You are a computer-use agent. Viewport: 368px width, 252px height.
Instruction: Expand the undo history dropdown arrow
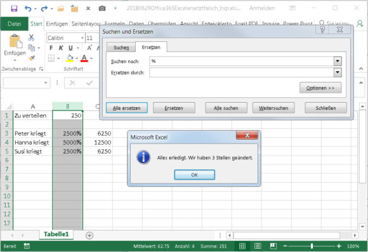35,9
